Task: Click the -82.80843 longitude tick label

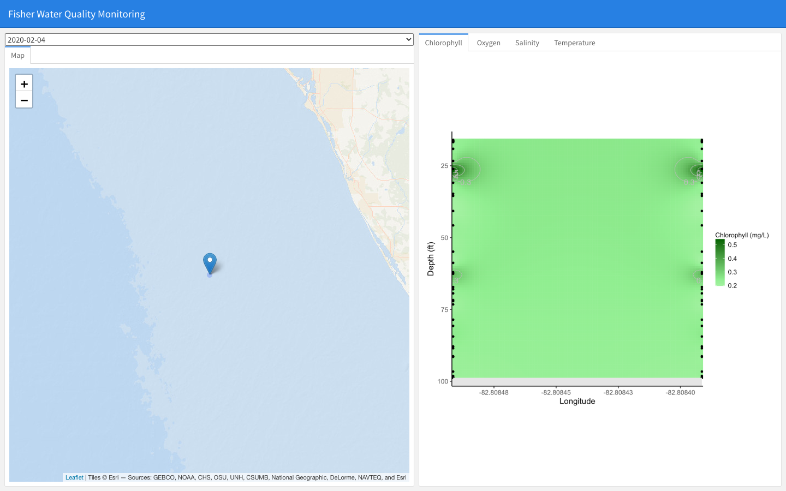Action: coord(618,392)
